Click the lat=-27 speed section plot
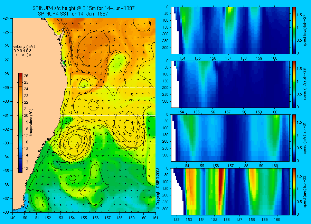The height and width of the screenshot is (224, 311). pos(230,30)
